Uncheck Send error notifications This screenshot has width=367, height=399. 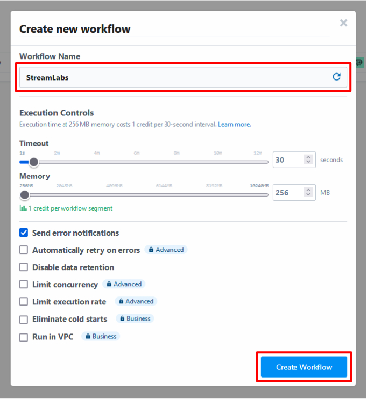[x=24, y=233]
